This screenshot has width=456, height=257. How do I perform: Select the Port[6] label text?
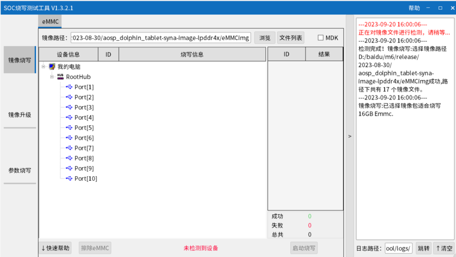pyautogui.click(x=84, y=138)
